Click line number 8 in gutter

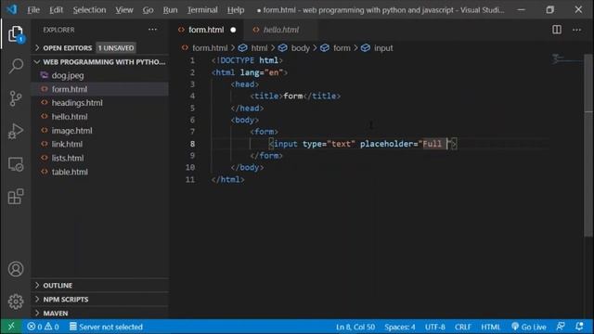192,144
